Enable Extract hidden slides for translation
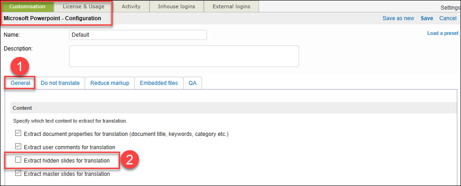This screenshot has width=461, height=186. (x=18, y=160)
